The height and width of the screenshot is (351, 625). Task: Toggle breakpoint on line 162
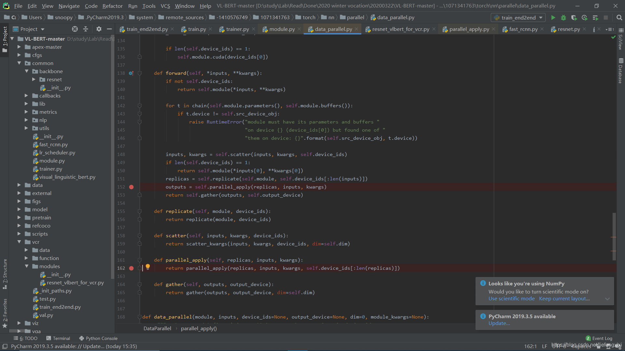[x=132, y=268]
